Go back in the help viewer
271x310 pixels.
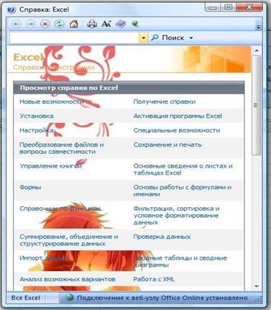[17, 24]
